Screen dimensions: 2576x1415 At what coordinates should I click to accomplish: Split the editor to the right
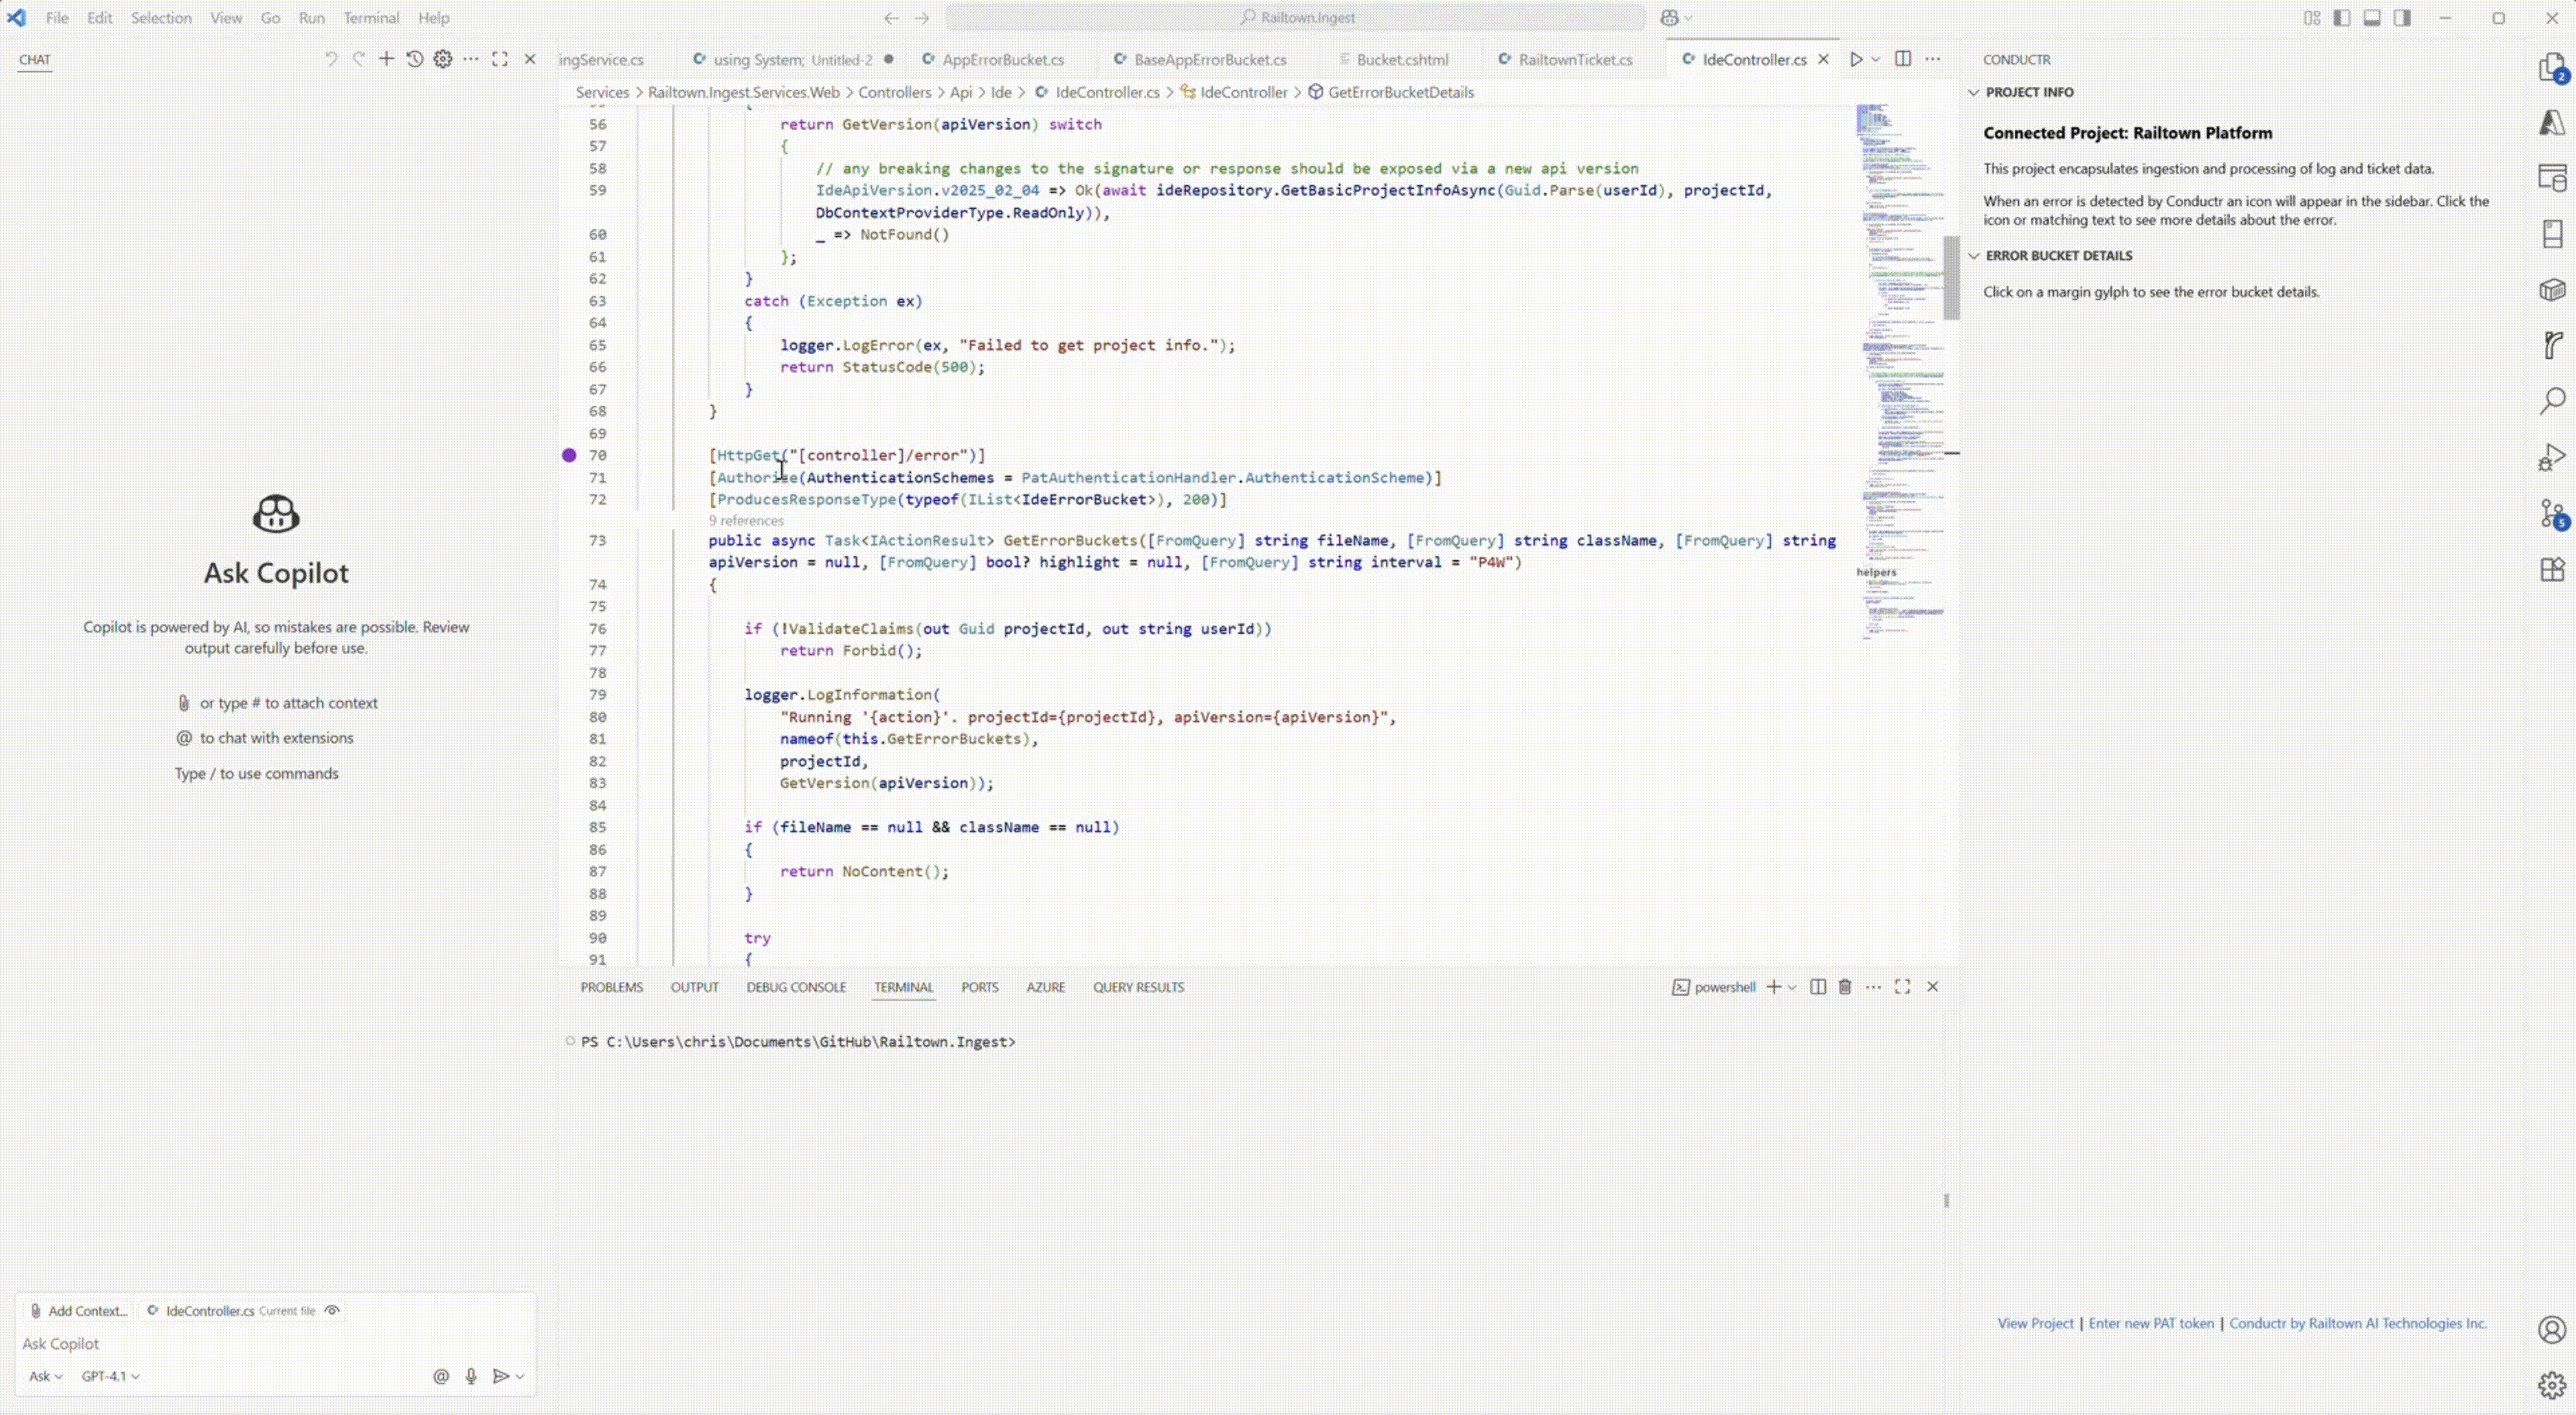(1903, 59)
